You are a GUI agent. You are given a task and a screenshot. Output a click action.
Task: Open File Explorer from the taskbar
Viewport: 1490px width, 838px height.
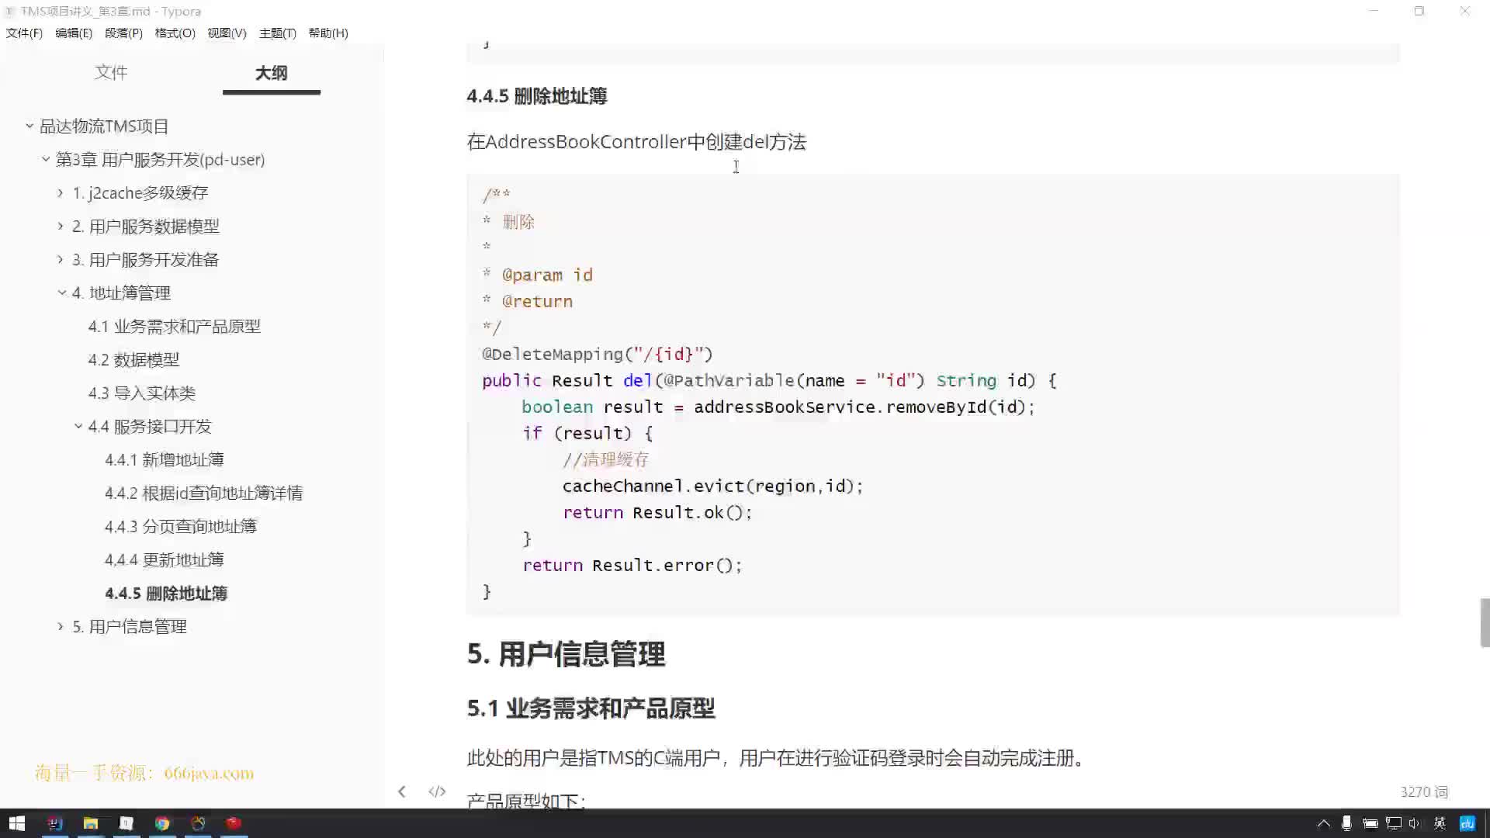(x=91, y=823)
